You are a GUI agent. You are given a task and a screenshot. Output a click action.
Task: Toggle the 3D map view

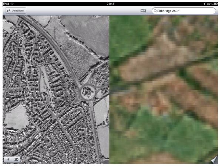coord(16,159)
